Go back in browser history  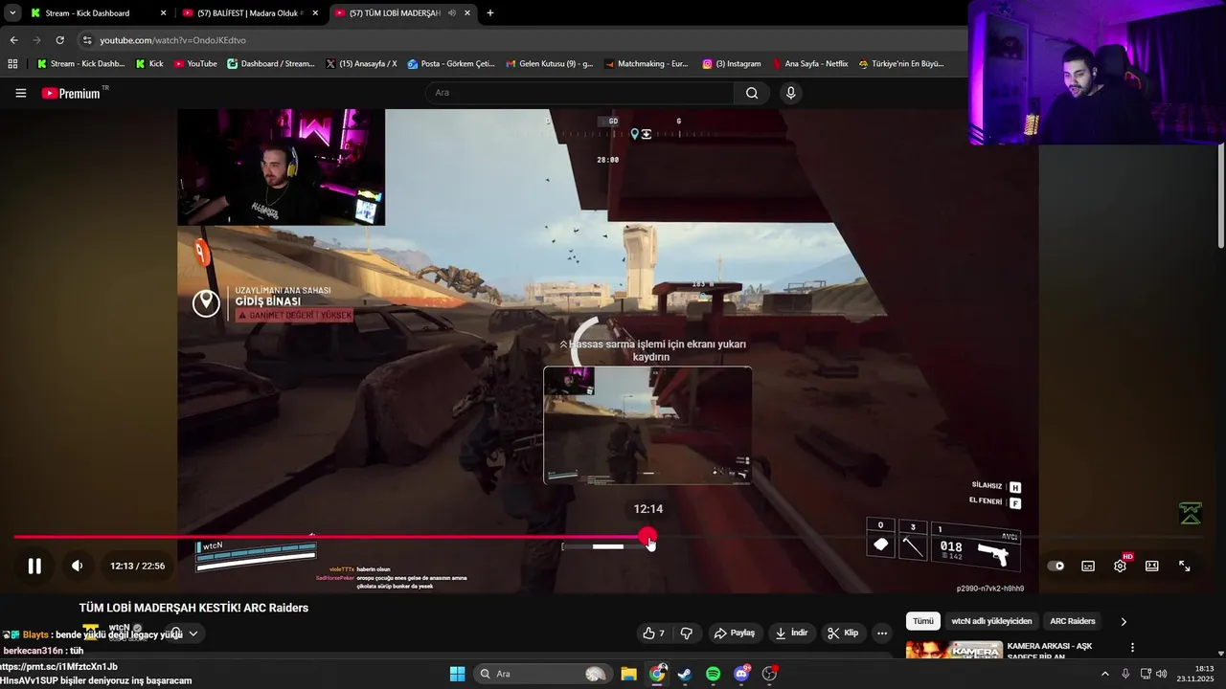(13, 40)
